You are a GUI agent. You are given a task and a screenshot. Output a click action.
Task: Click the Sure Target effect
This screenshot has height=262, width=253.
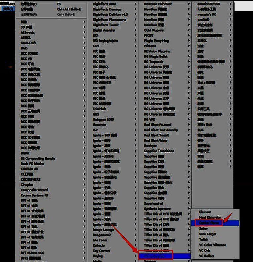[x=207, y=234]
